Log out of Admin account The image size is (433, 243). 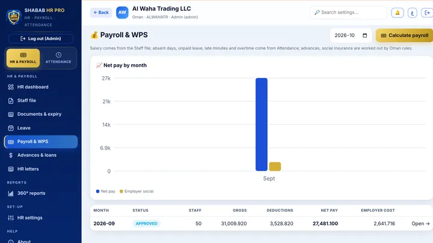coord(41,38)
